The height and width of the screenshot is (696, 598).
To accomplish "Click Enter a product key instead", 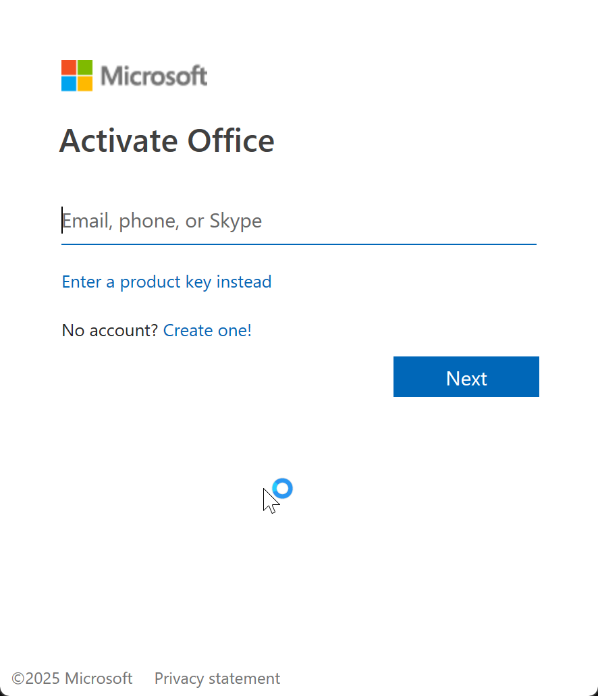I will coord(166,282).
